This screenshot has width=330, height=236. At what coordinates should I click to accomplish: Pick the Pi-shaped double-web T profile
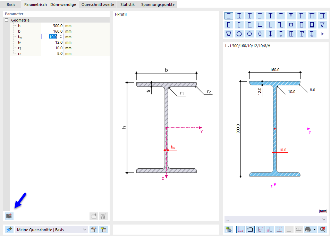click(x=312, y=16)
